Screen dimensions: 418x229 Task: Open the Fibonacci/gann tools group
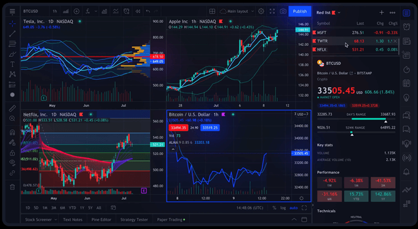point(12,44)
